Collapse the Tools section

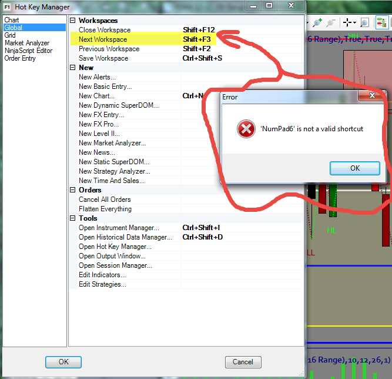click(72, 218)
